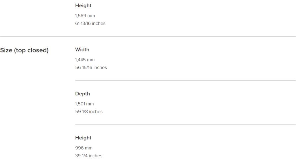This screenshot has height=165, width=296.
Task: Click the divider between Depth and Height
Action: pos(186,125)
